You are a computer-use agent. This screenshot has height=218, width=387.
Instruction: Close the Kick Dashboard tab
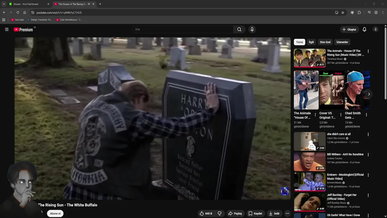point(48,4)
